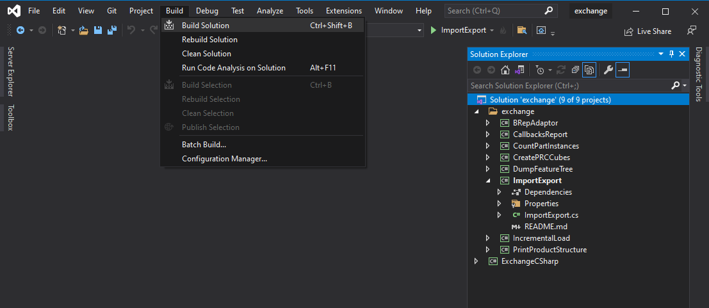Click the Live Share button
Screen dimensions: 709x308
coord(648,31)
